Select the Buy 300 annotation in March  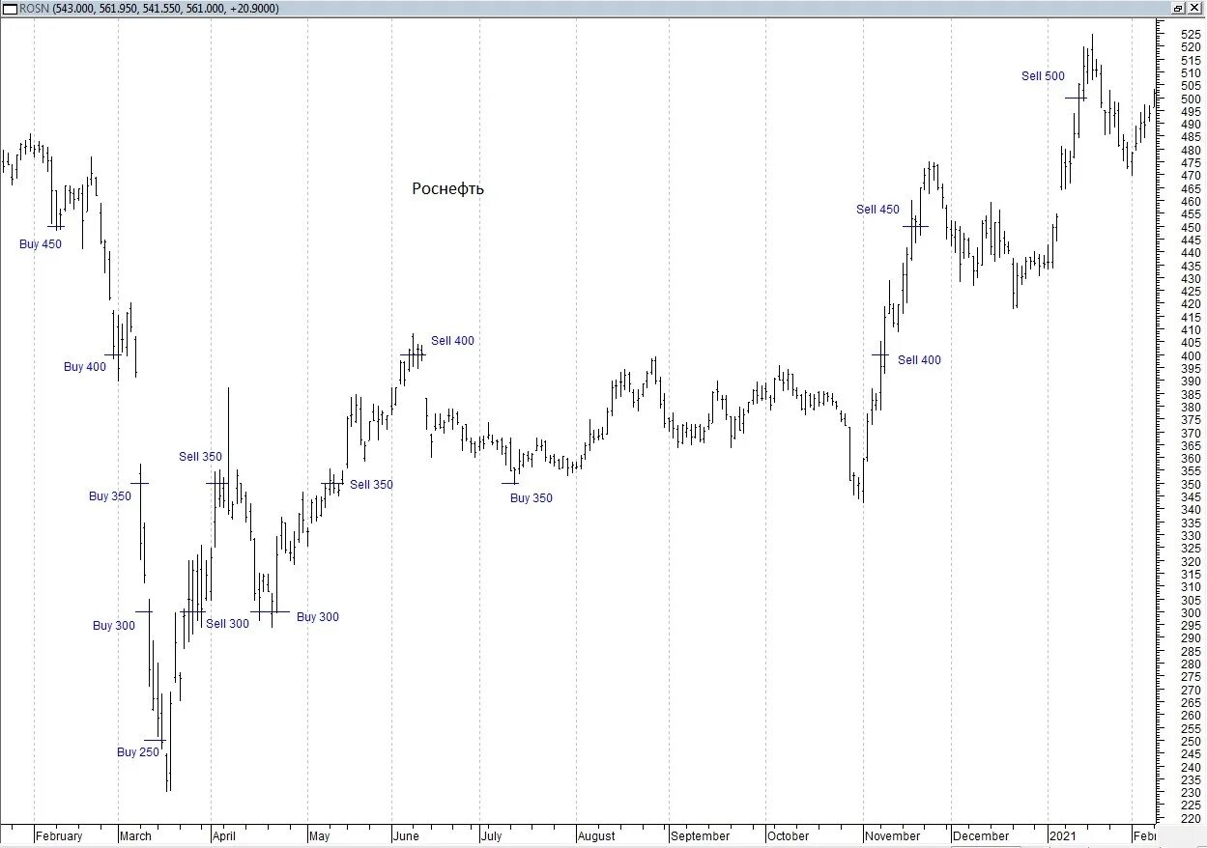click(x=114, y=626)
